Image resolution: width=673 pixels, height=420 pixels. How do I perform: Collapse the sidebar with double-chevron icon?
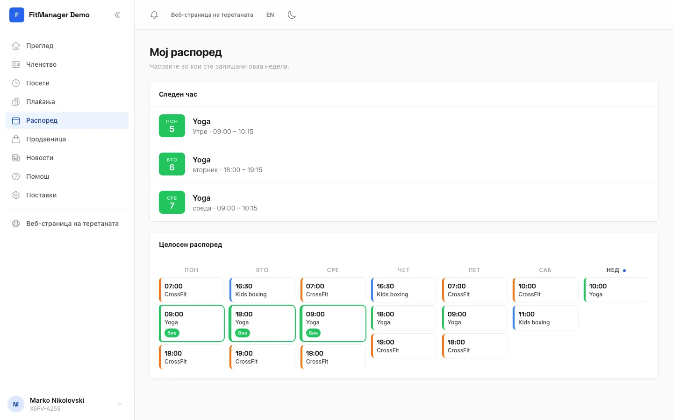point(117,15)
